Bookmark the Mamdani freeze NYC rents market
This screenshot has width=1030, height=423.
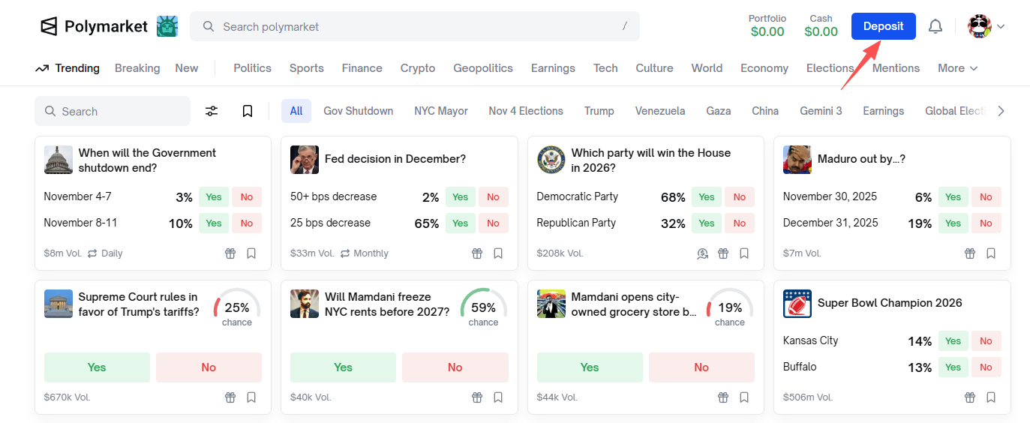coord(498,397)
